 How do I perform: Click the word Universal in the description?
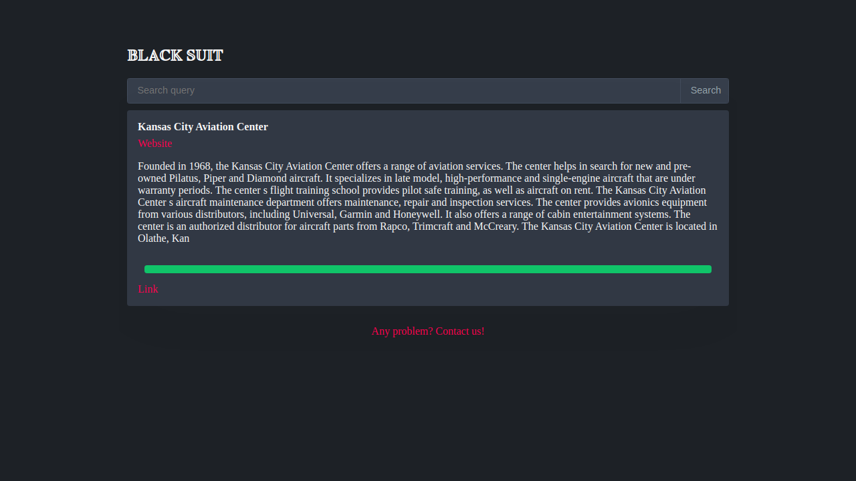click(x=313, y=214)
